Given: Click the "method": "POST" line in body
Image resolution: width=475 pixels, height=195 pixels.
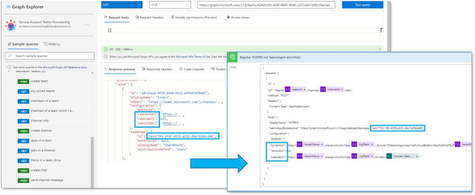Looking at the screenshot, I should point(277,95).
